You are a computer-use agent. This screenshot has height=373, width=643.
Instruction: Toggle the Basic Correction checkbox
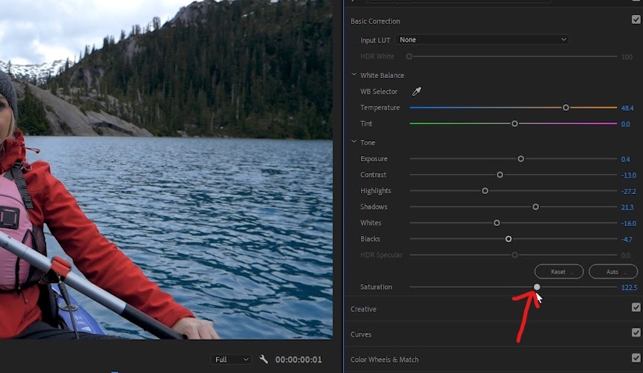click(636, 20)
